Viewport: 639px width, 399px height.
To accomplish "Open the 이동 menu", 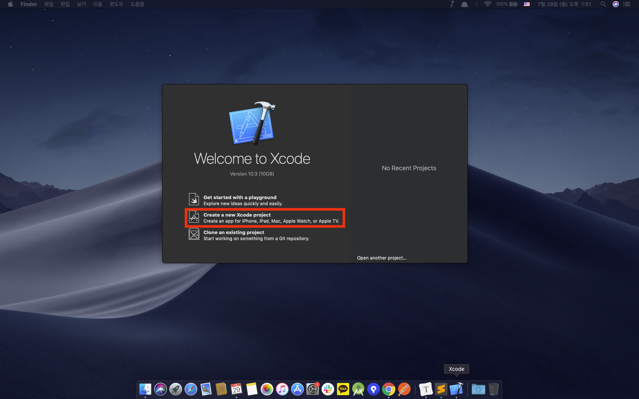I will (98, 4).
